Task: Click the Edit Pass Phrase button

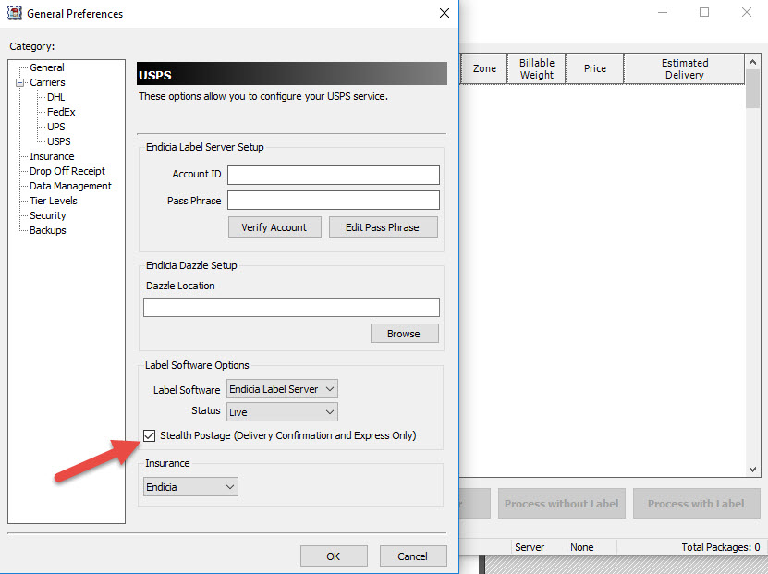Action: (x=383, y=227)
